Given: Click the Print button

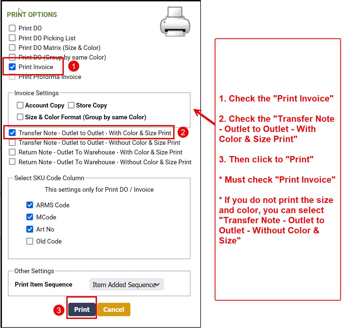Looking at the screenshot, I should coord(82,309).
